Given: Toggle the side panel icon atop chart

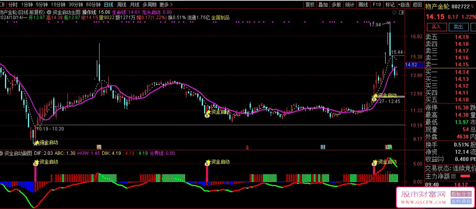Looking at the screenshot, I should pos(401,13).
